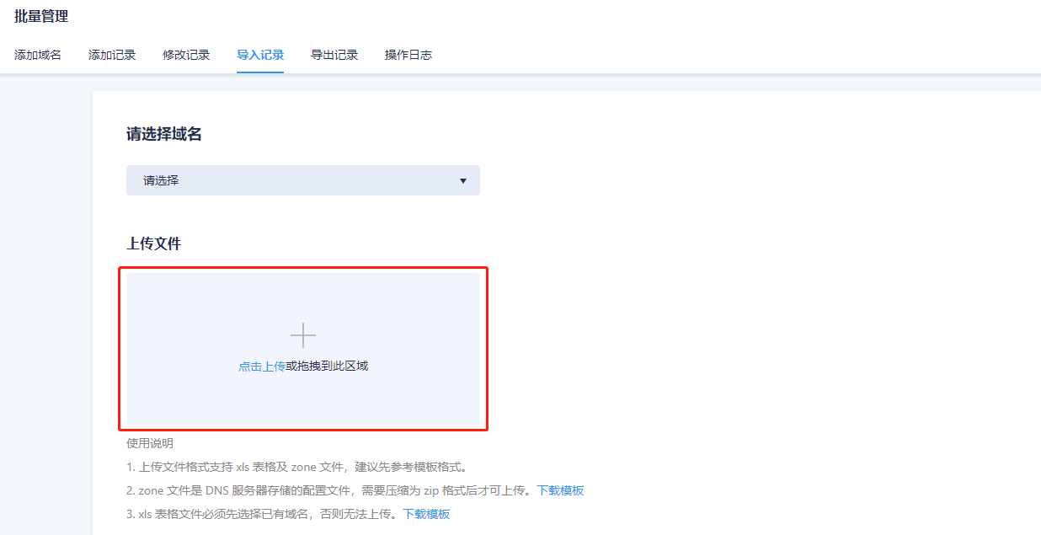
Task: Click the plus icon in upload area
Action: (x=303, y=335)
